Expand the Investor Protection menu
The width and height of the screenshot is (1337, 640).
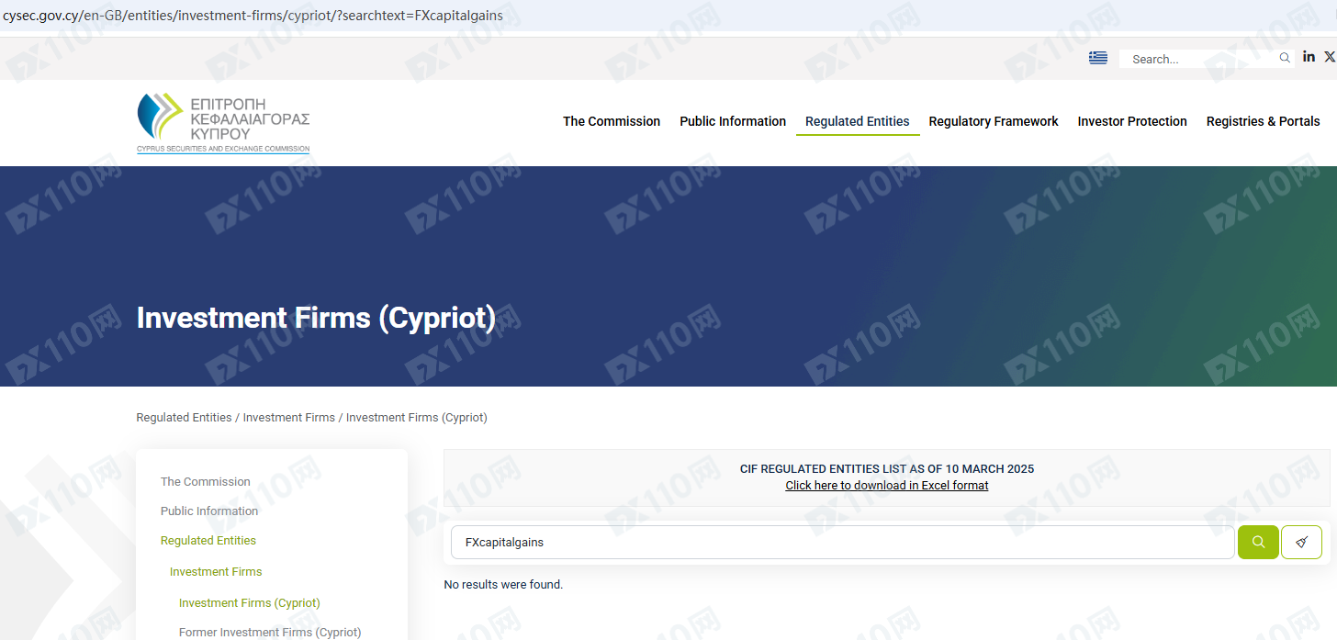(x=1131, y=121)
